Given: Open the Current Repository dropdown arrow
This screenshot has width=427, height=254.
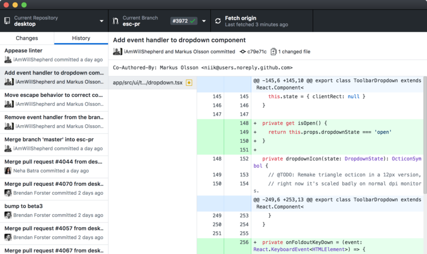Looking at the screenshot, I should (102, 21).
